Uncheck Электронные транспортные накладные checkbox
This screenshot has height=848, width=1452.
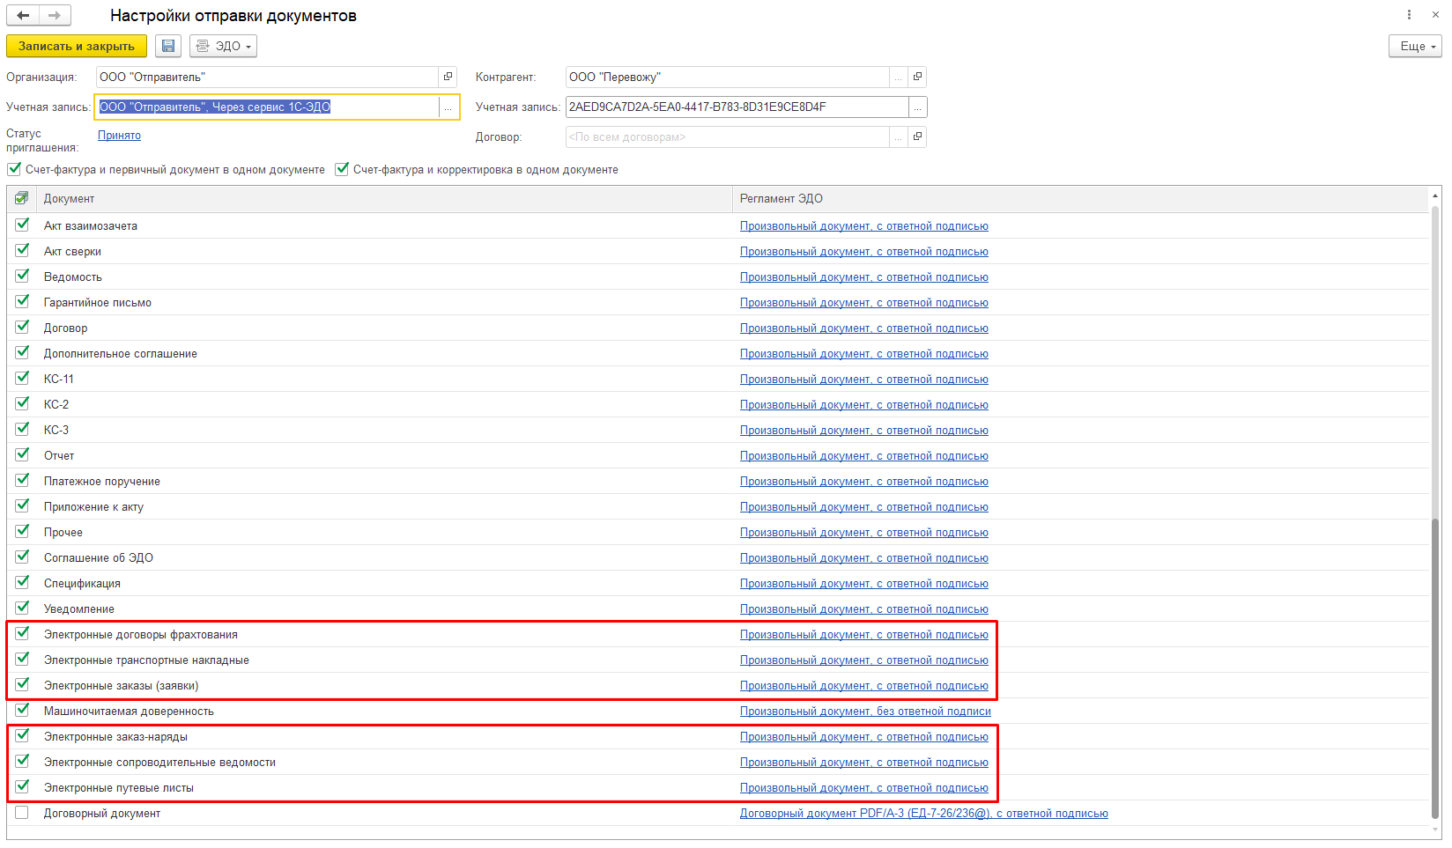[22, 660]
